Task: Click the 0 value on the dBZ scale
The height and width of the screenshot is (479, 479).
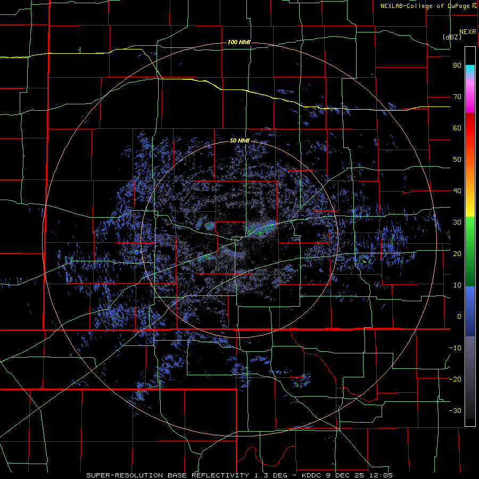Action: pyautogui.click(x=459, y=317)
